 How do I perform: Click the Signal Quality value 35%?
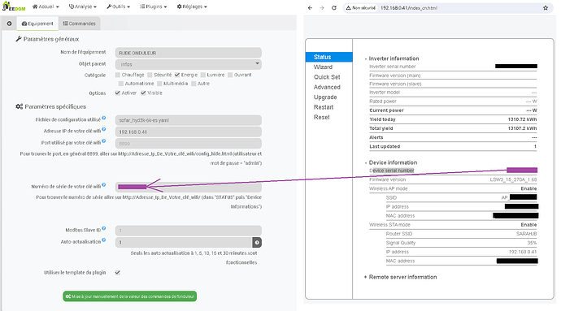pos(532,243)
